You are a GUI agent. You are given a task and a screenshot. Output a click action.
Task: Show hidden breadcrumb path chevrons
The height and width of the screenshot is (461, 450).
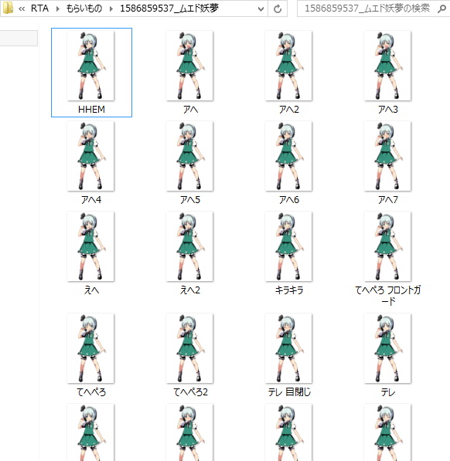(x=22, y=8)
